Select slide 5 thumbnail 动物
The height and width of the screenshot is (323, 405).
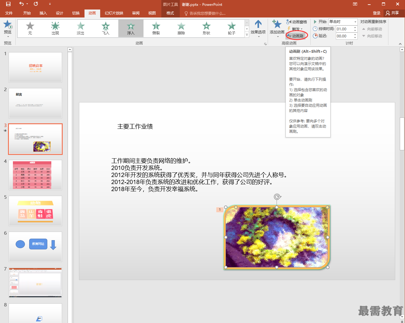(35, 211)
